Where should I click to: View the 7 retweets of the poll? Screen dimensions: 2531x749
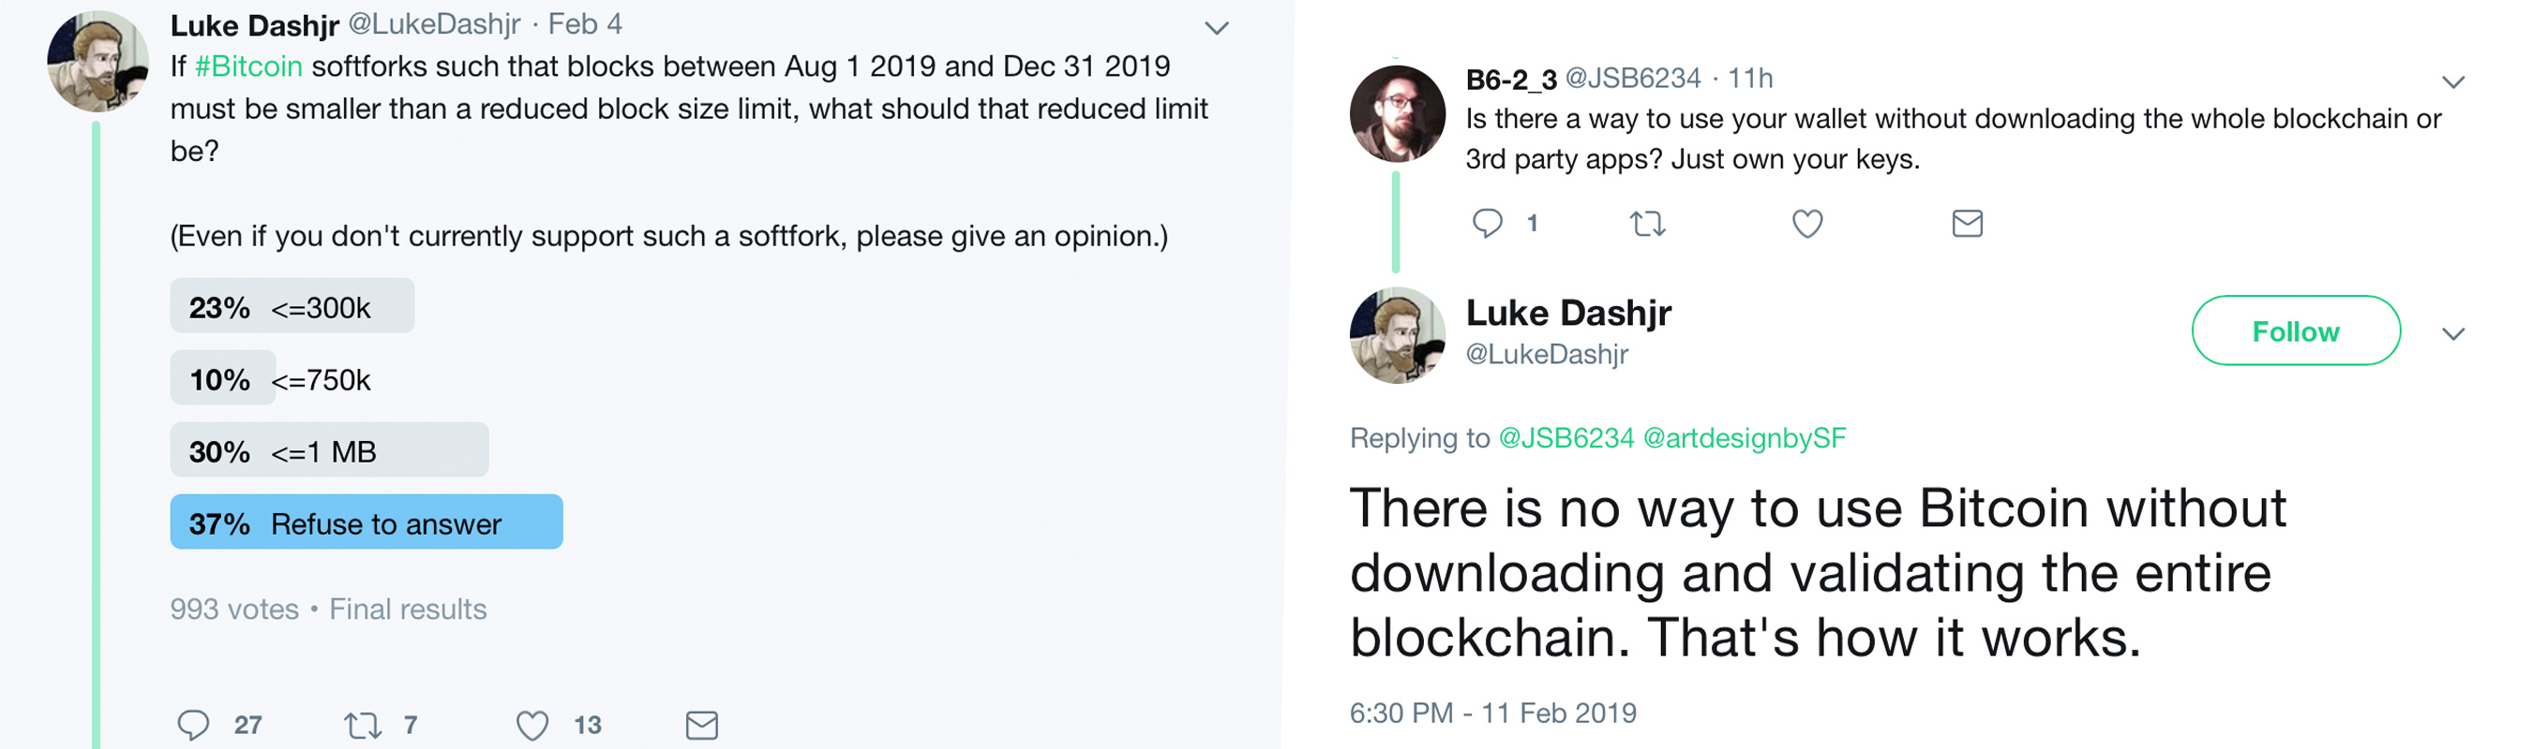tap(410, 727)
